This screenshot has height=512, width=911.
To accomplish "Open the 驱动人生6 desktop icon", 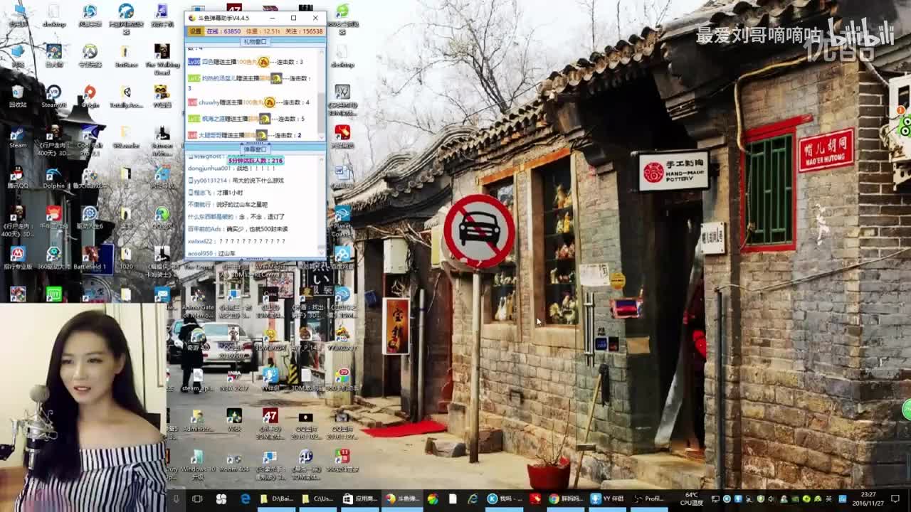I will 90,217.
